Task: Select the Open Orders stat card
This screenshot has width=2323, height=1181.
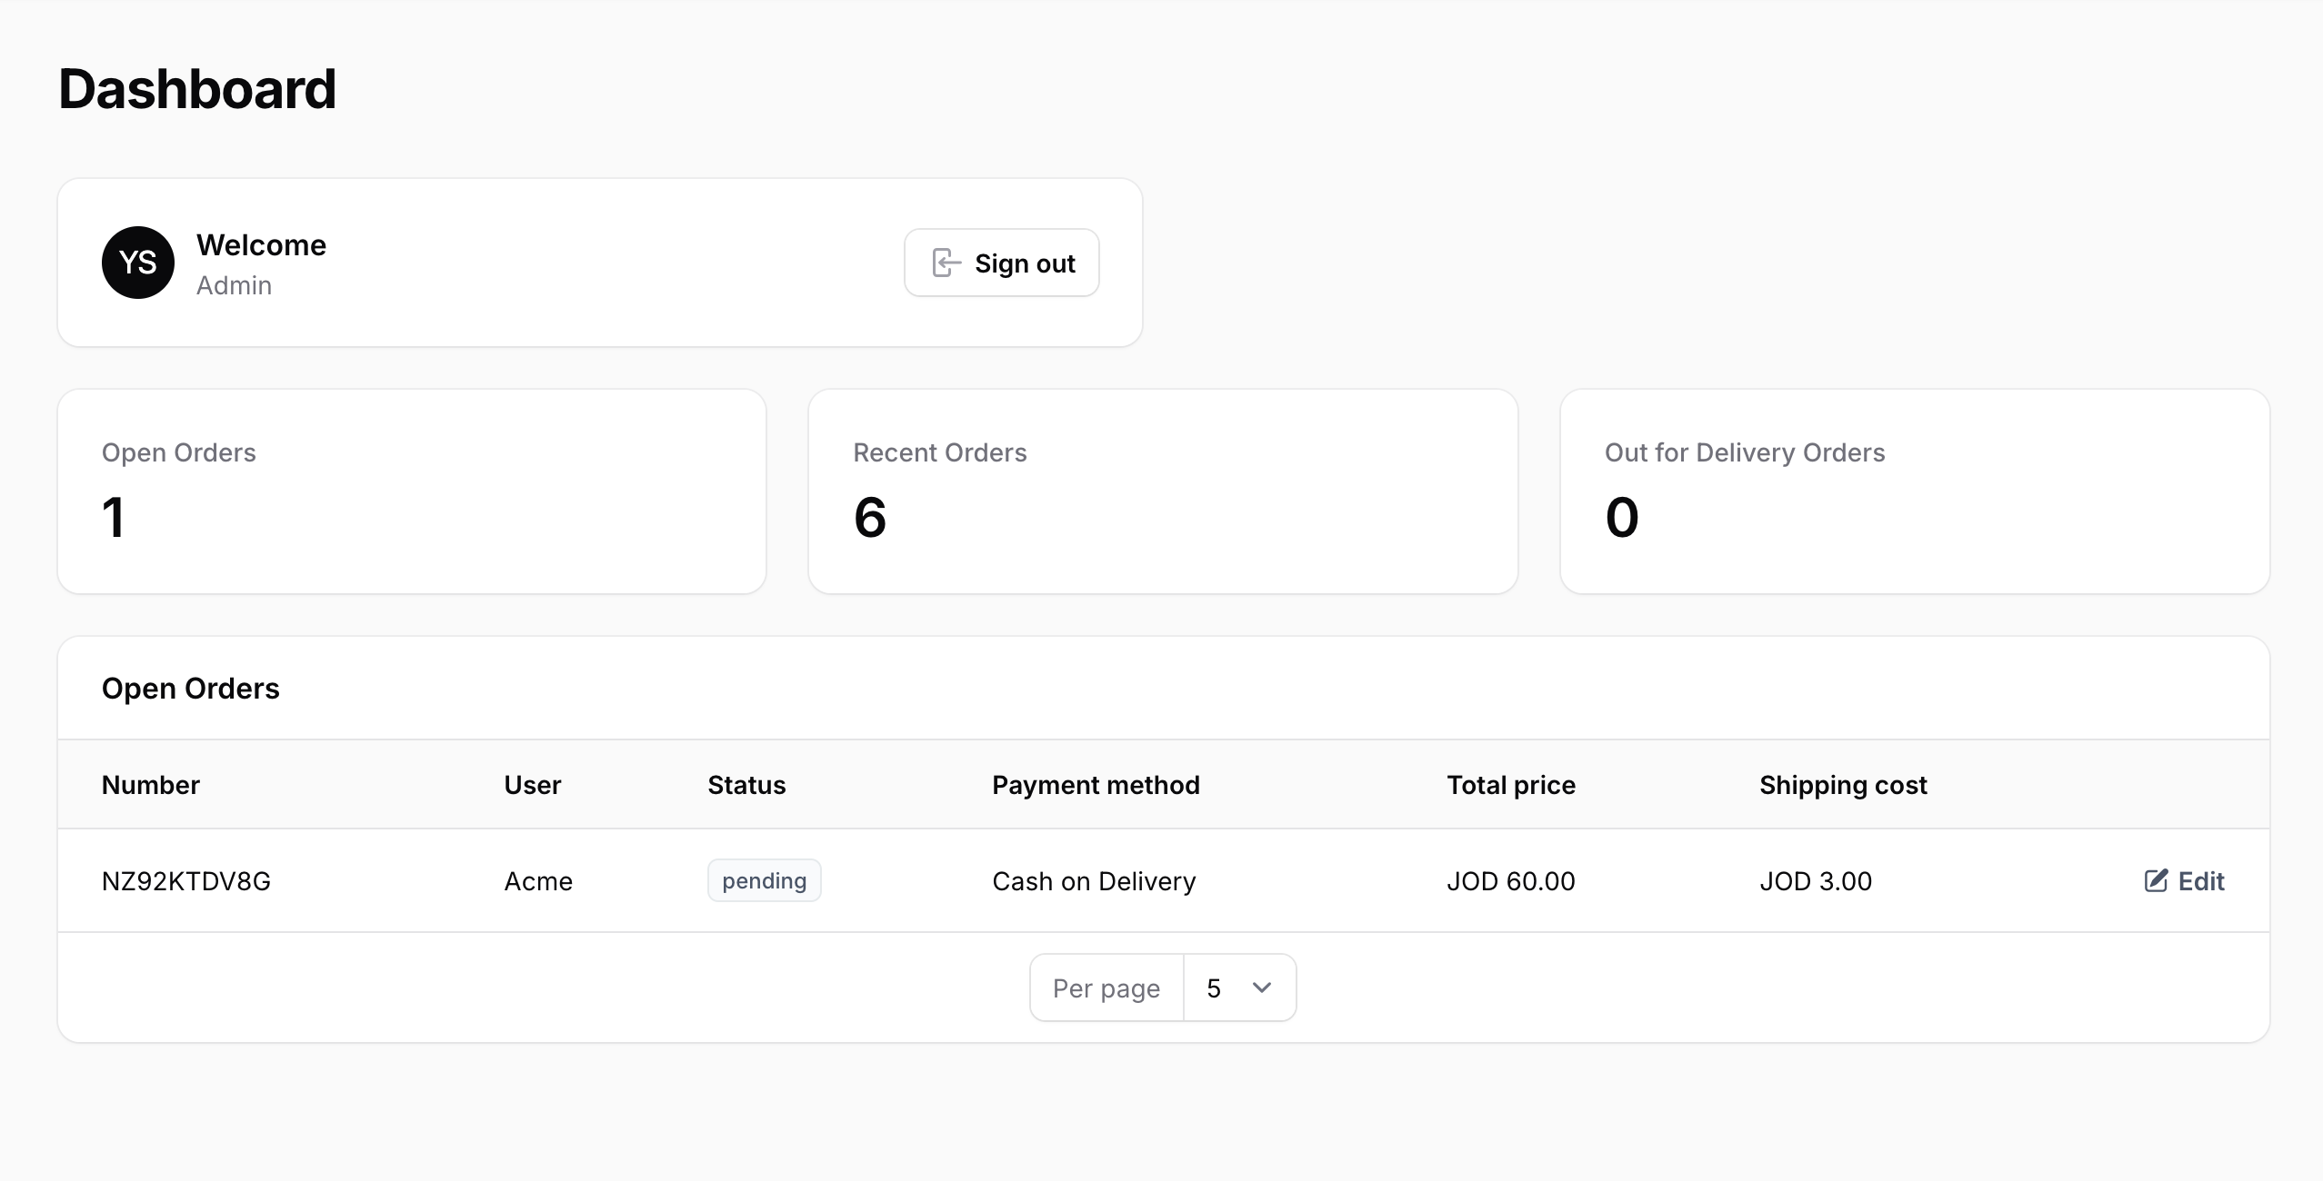Action: click(412, 491)
